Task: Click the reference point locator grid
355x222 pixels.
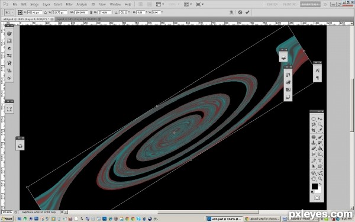Action: point(20,12)
